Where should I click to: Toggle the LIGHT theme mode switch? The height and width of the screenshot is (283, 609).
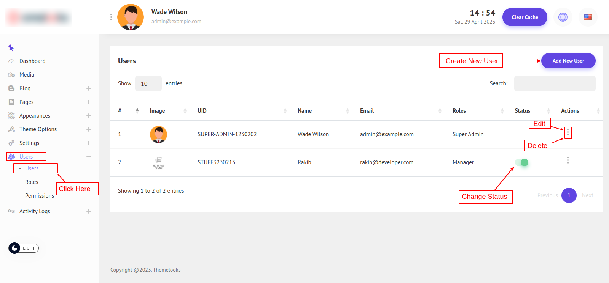coord(24,248)
